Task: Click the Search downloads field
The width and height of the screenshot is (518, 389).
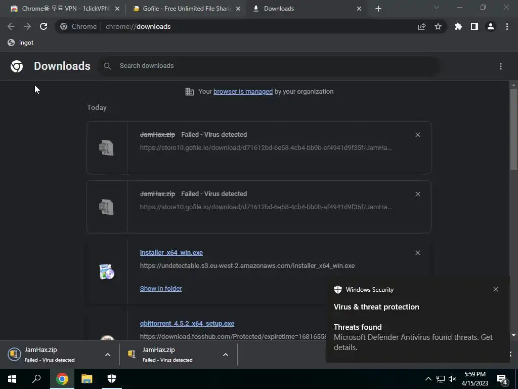Action: click(269, 66)
